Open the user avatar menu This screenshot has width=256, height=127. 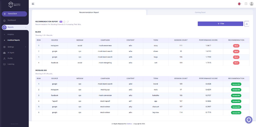click(251, 4)
